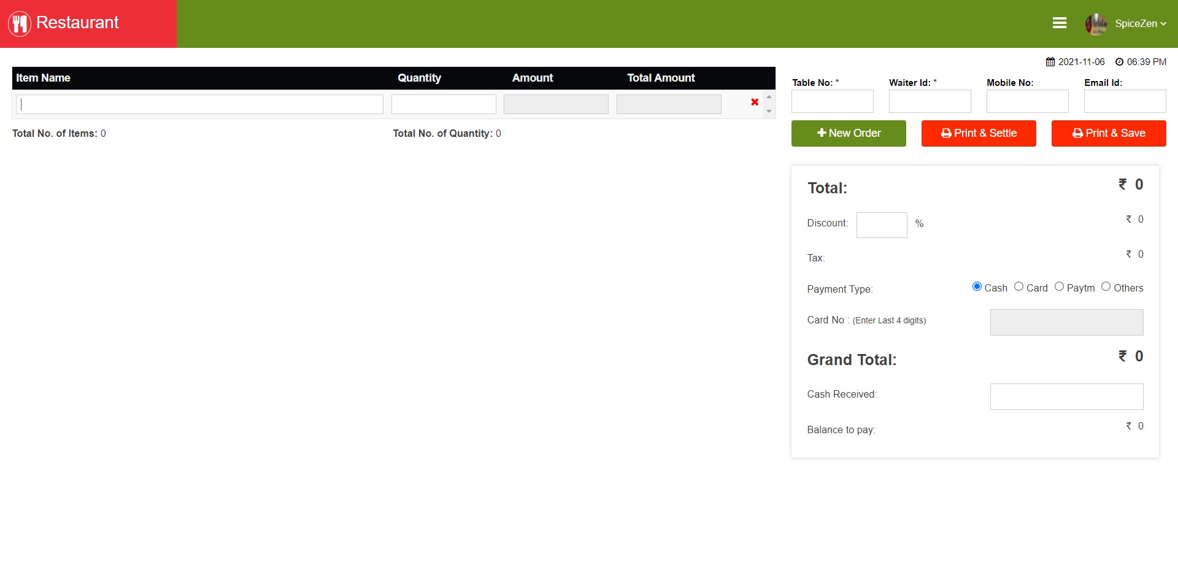The image size is (1178, 578).
Task: Click the Table No field
Action: tap(832, 101)
